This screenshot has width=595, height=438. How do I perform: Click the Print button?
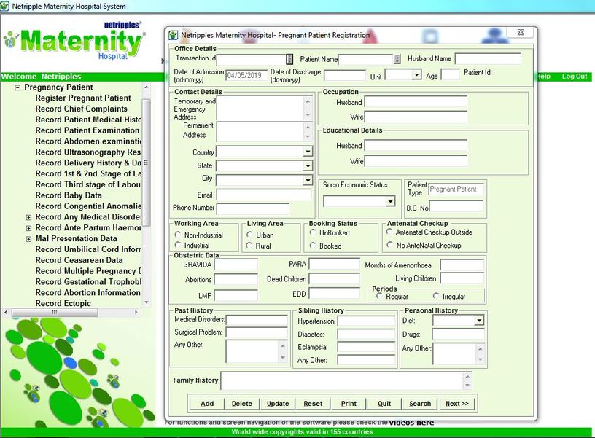[349, 404]
